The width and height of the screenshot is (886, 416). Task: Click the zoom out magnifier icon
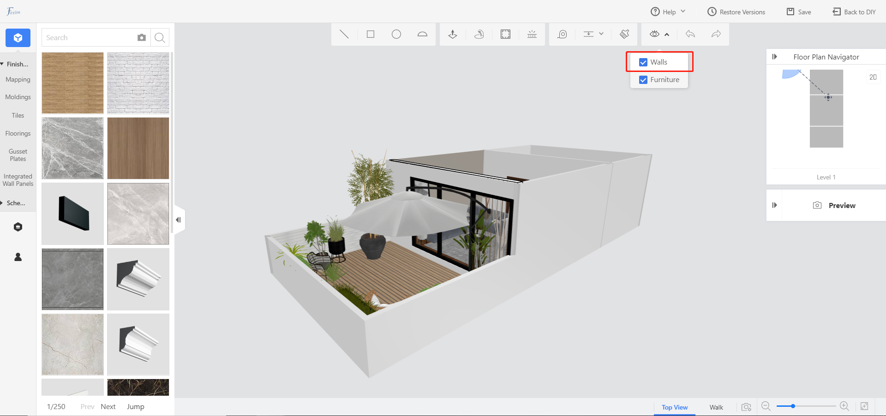(766, 406)
